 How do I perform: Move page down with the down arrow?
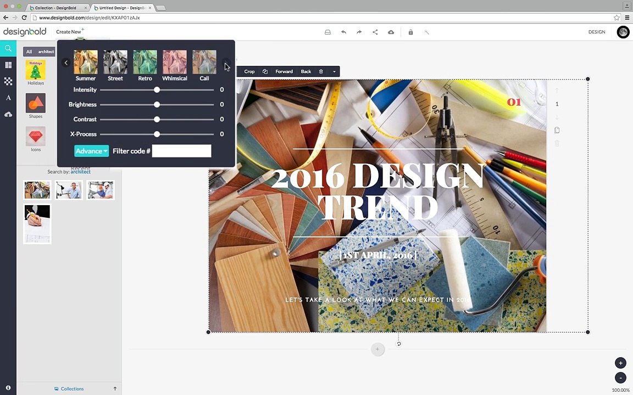point(557,117)
